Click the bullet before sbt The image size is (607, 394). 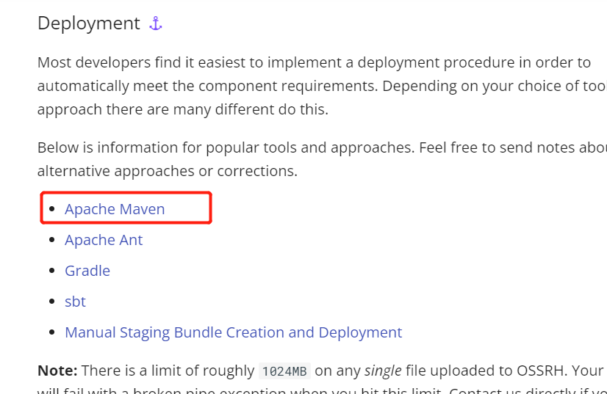(x=52, y=302)
